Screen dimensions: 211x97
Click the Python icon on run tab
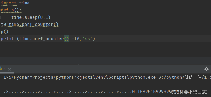point(1,69)
